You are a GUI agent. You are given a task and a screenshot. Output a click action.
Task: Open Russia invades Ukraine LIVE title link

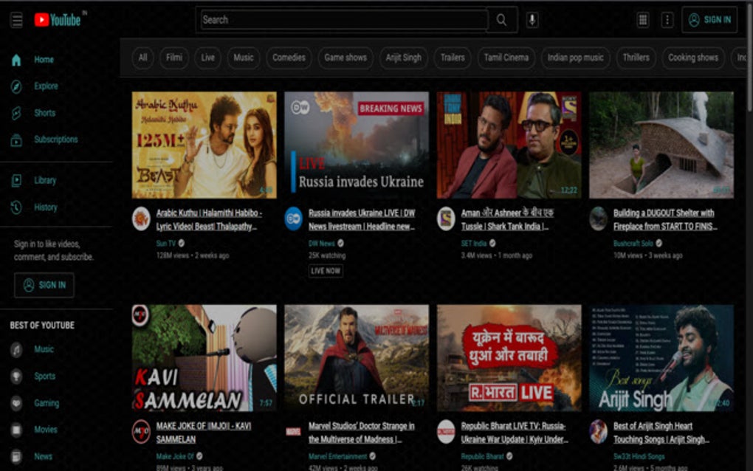tap(362, 219)
